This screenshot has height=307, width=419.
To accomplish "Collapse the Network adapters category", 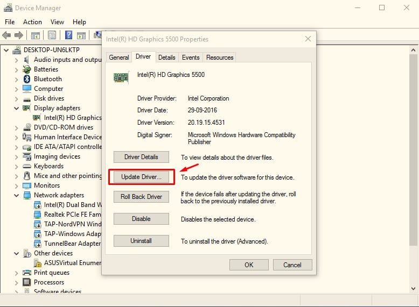I will pos(16,195).
